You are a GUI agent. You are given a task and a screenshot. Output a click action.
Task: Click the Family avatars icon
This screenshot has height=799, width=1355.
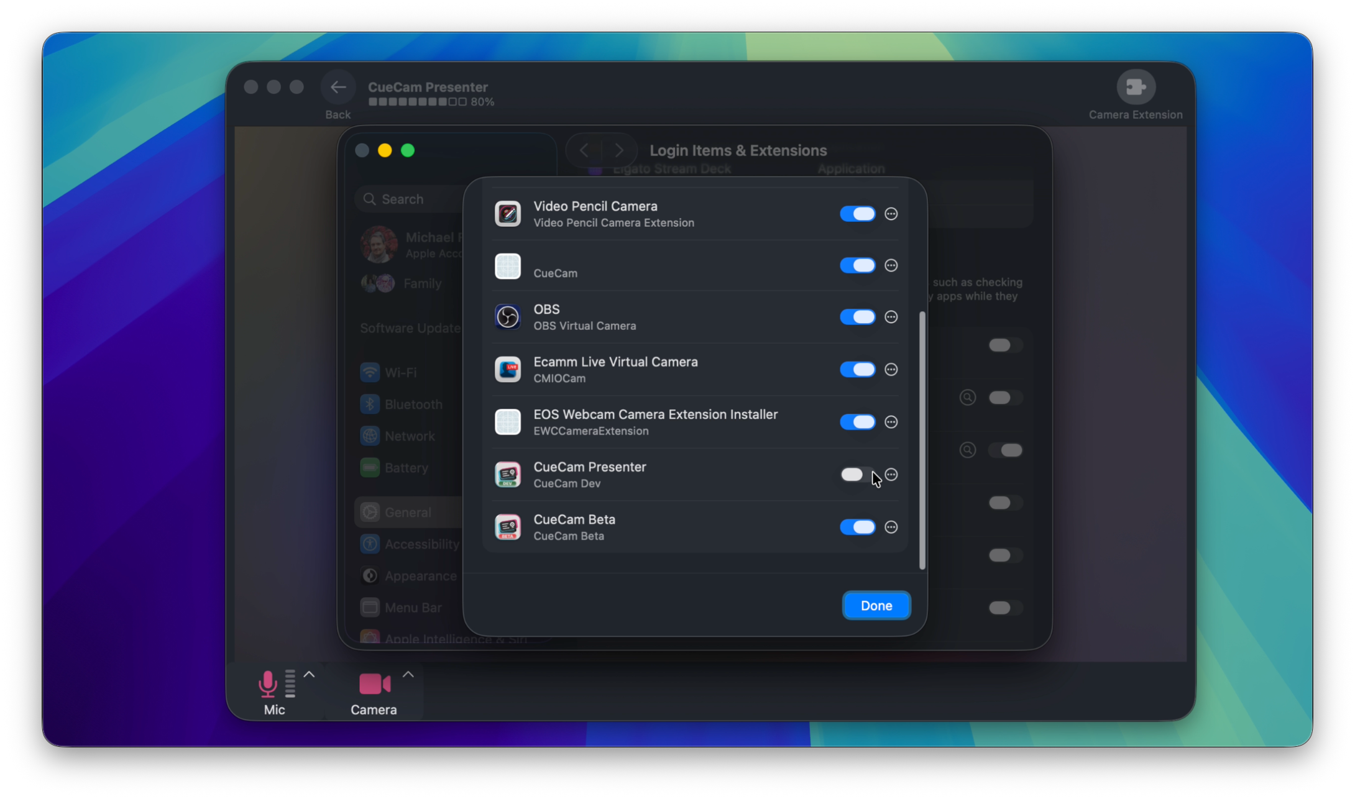coord(378,283)
